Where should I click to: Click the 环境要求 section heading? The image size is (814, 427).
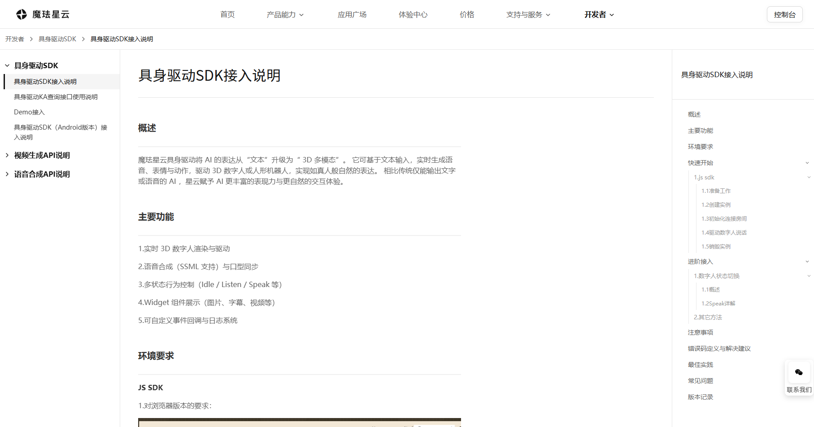tap(156, 356)
